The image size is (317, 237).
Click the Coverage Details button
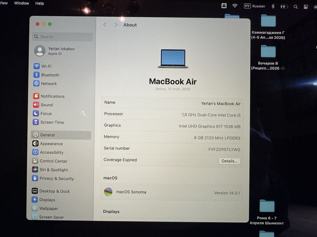click(229, 161)
